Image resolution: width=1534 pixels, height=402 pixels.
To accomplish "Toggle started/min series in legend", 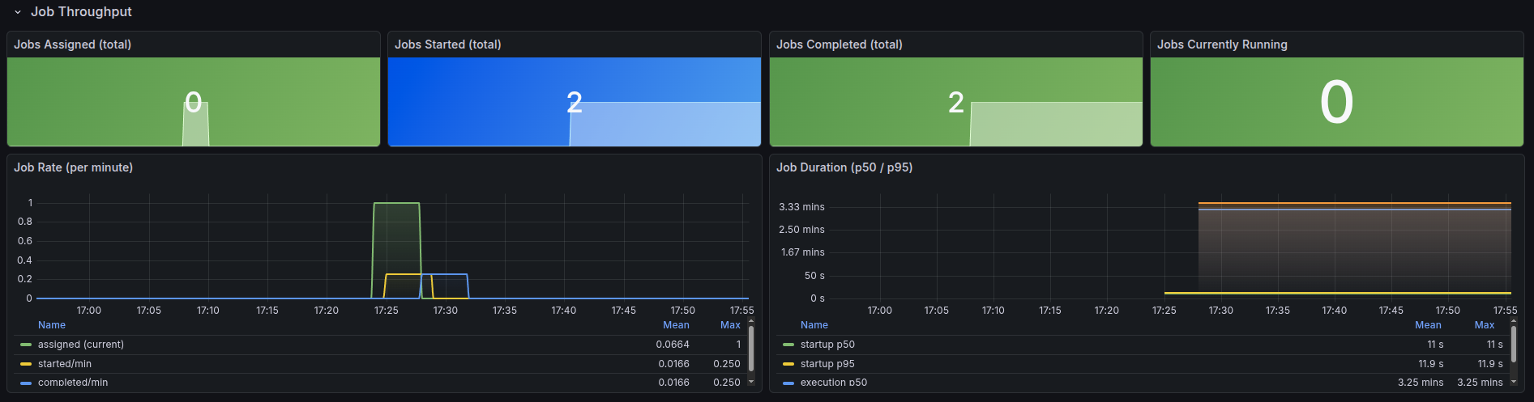I will 65,364.
